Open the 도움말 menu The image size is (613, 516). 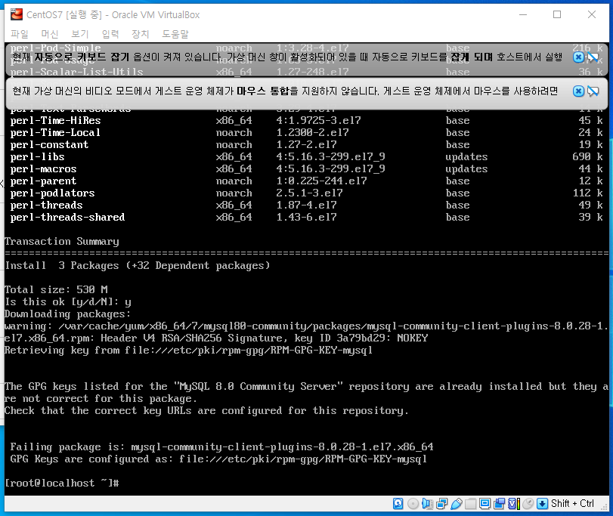[x=175, y=34]
